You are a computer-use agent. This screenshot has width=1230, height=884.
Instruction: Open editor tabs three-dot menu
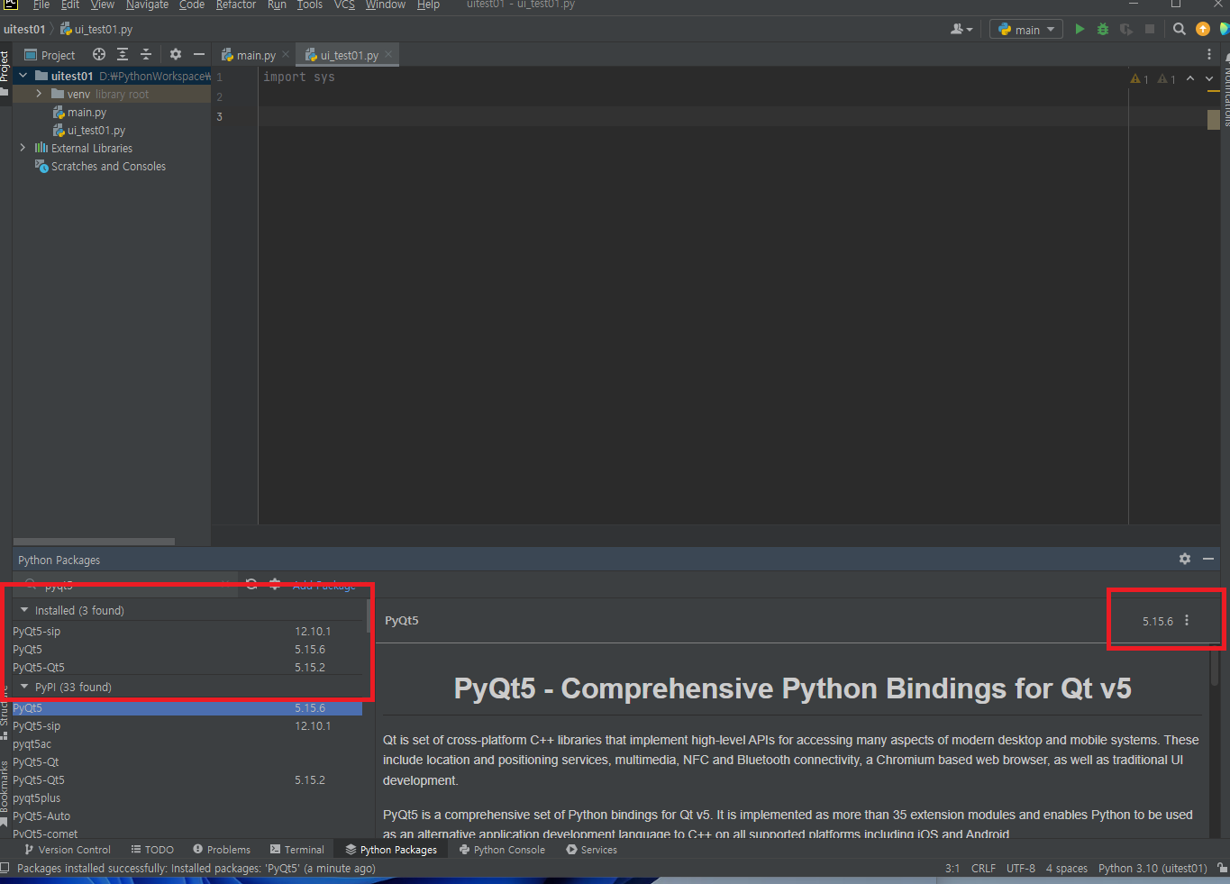click(x=1209, y=54)
